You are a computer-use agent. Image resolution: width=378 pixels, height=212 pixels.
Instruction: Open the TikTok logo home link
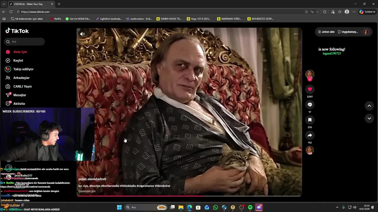(x=17, y=31)
